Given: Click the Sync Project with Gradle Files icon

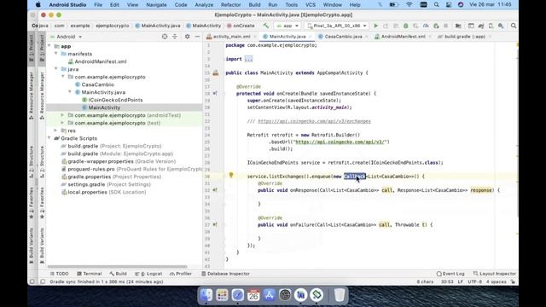Looking at the screenshot, I should 481,26.
